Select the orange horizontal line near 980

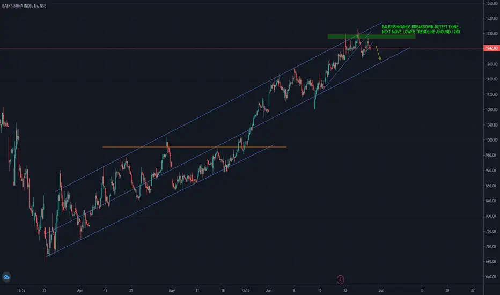[195, 147]
